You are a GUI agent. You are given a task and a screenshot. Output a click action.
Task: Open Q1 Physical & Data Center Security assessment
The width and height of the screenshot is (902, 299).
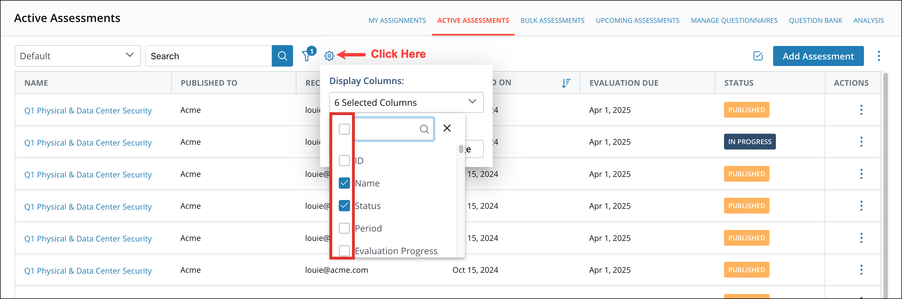(x=88, y=110)
